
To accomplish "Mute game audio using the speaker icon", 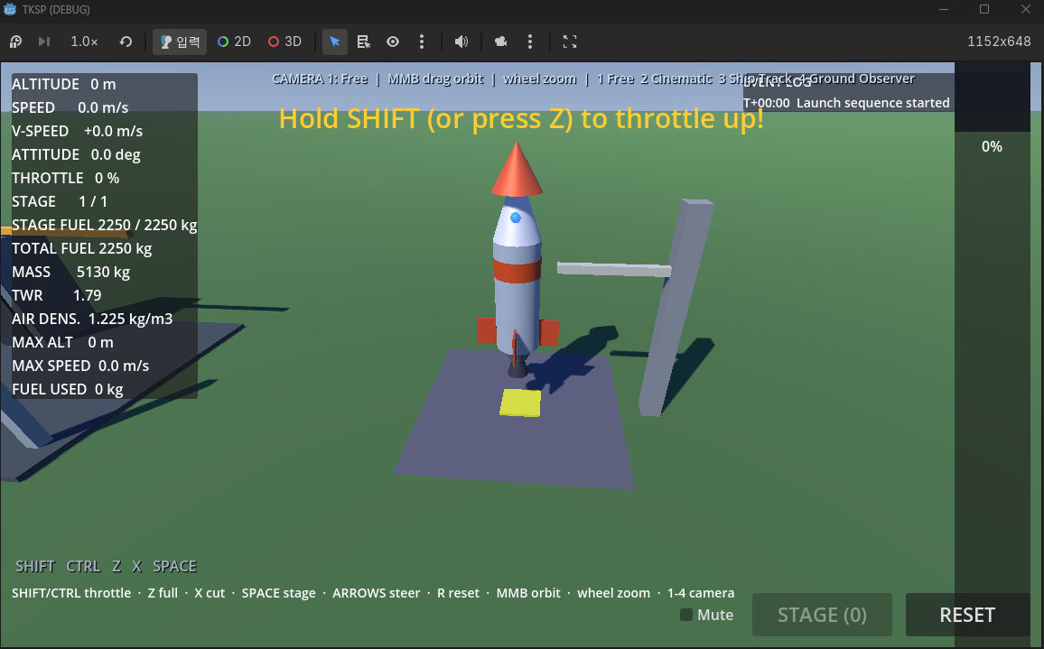I will point(461,42).
